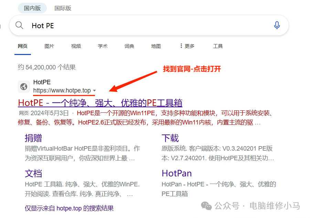Click the HotPE site name above URL
The image size is (310, 218).
[x=42, y=82]
